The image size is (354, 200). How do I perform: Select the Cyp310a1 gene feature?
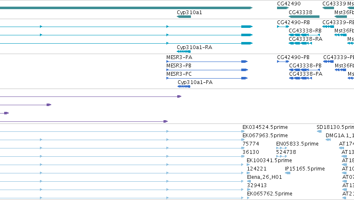tap(184, 17)
